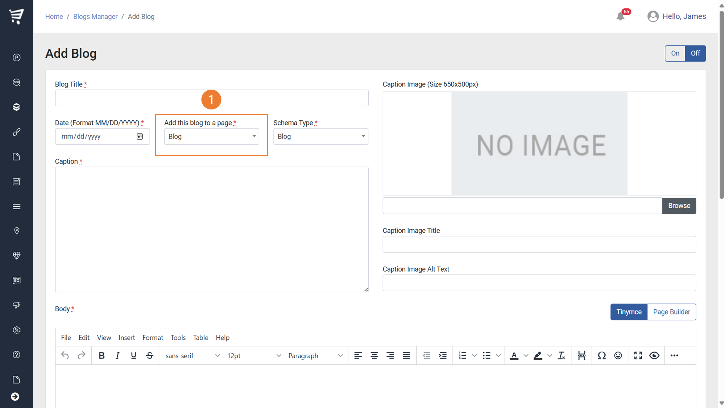Open the 'Add this blog to a page' dropdown
725x408 pixels.
tap(211, 136)
